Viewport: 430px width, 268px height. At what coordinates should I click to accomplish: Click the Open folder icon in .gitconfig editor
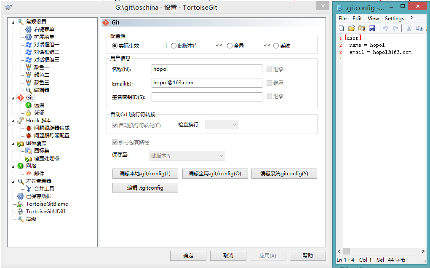(352, 28)
